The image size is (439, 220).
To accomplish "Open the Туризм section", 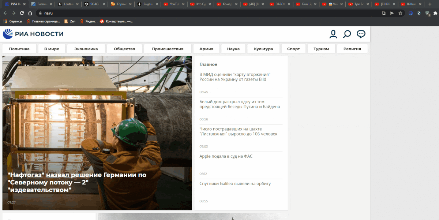I will point(321,49).
